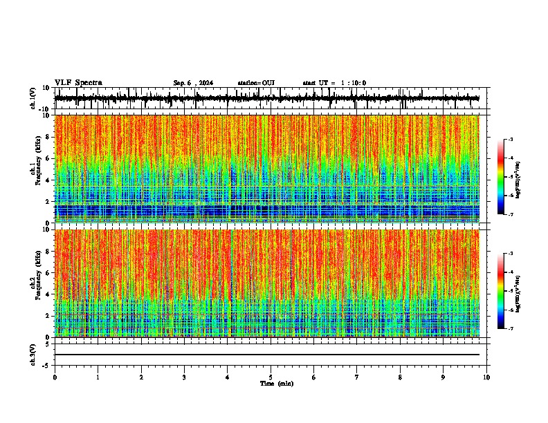Click the ch.1 spectrogram color bar
Screen dimensions: 548x423
pyautogui.click(x=501, y=177)
